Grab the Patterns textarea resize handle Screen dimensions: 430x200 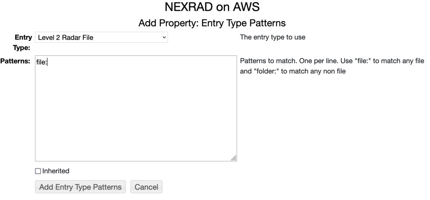click(234, 158)
